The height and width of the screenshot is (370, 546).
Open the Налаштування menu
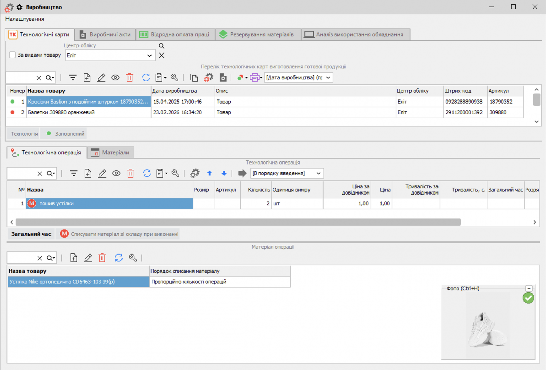tap(25, 19)
